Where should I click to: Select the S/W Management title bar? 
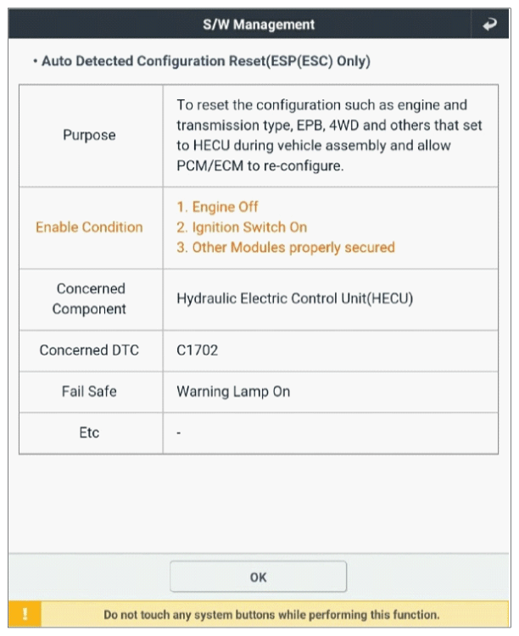(x=259, y=25)
